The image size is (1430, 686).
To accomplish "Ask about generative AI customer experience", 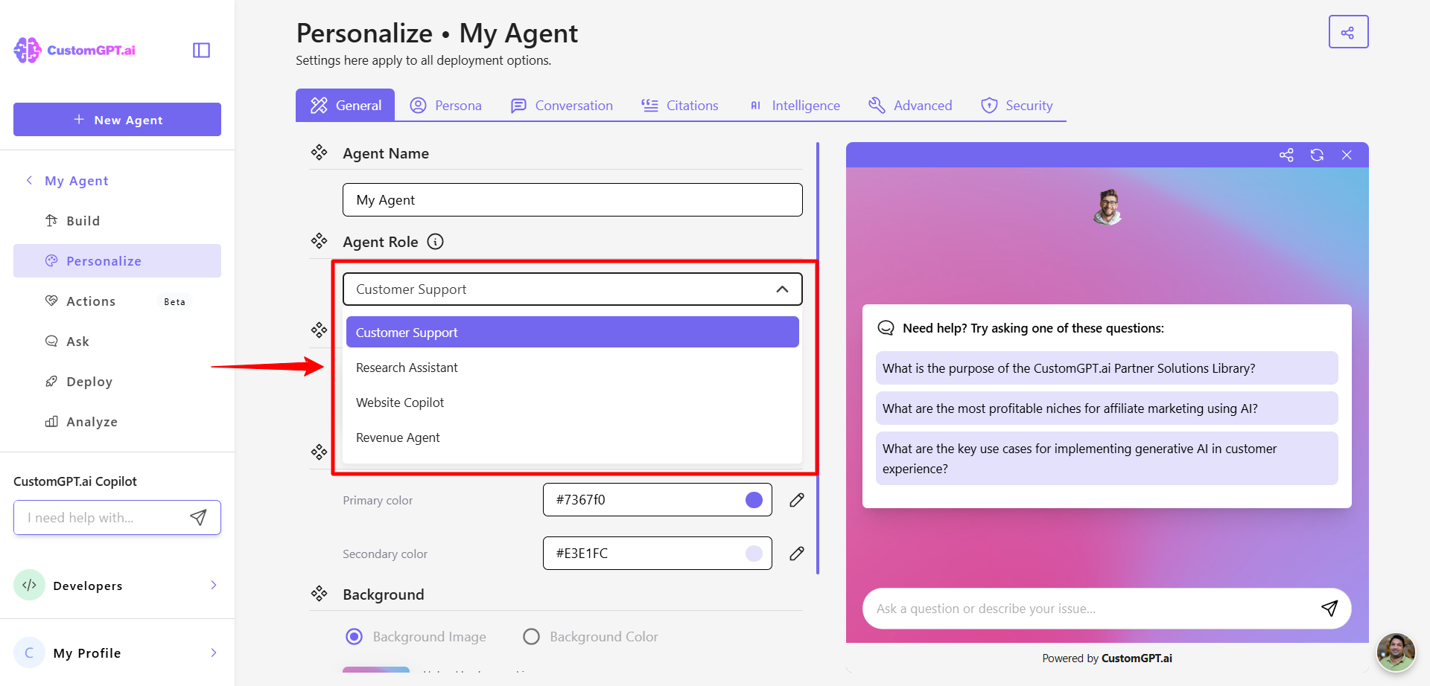I will pos(1107,458).
